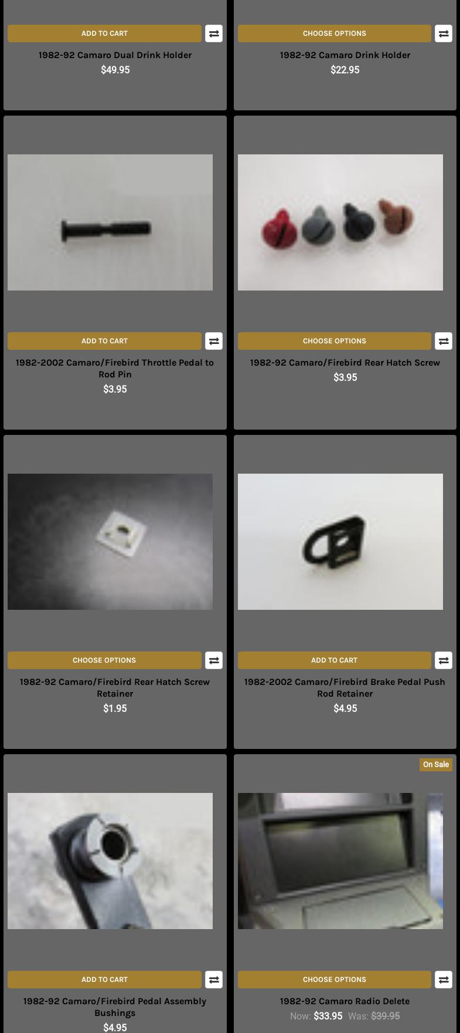460x1033 pixels.
Task: Open the Throttle Pedal Rod Pin image
Action: point(110,222)
